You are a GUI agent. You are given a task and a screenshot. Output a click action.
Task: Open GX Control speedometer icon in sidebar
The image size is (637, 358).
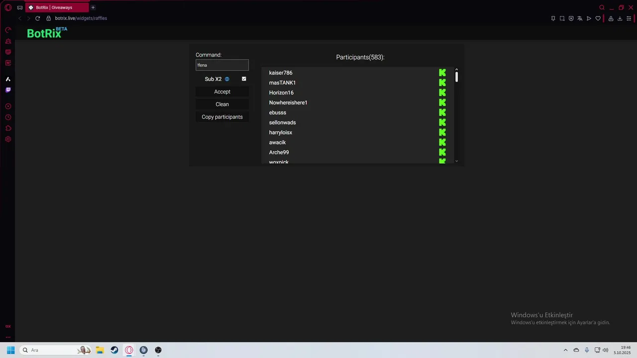(8, 30)
